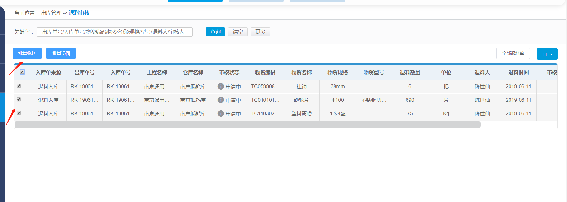Expand more search filters with 更多
Screen dimensions: 567x202
(260, 32)
